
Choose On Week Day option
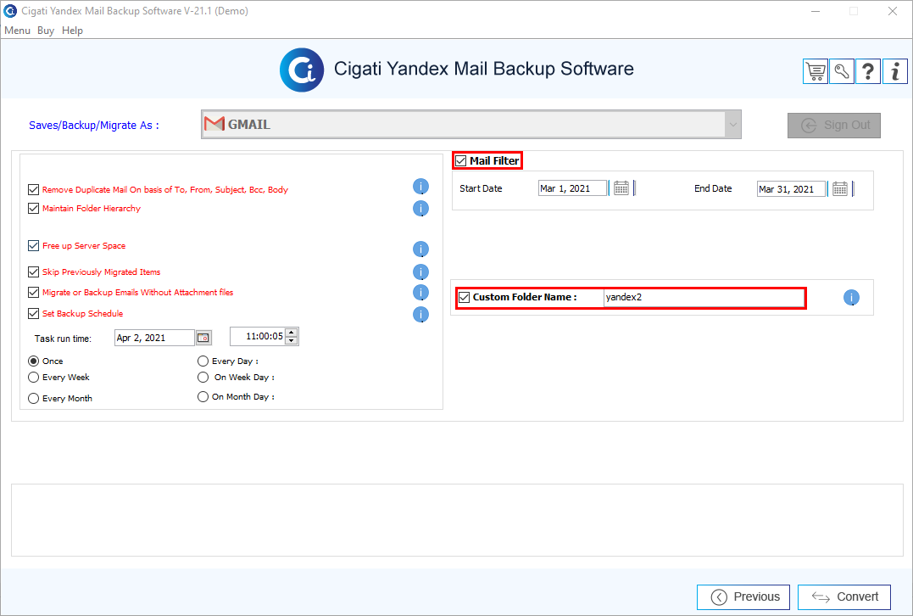[x=203, y=377]
